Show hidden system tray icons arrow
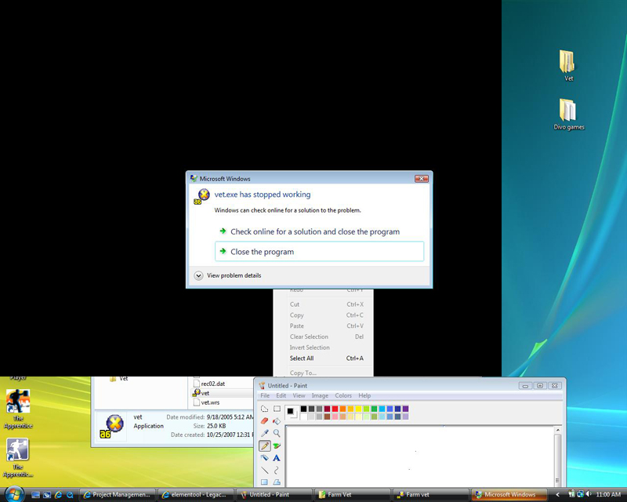Screen dimensions: 627x502 557,495
